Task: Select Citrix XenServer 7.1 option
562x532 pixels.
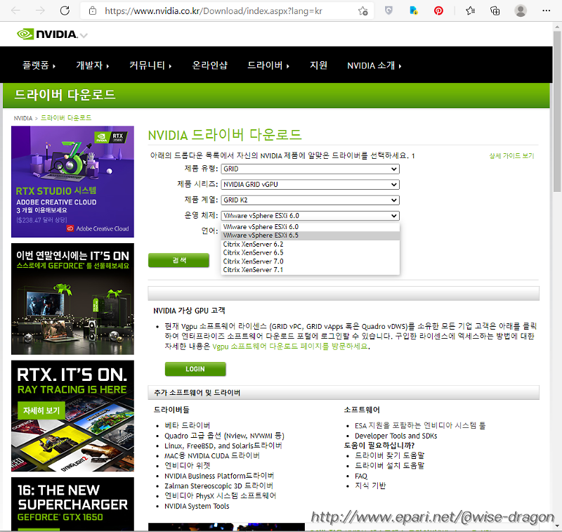Action: (x=311, y=270)
